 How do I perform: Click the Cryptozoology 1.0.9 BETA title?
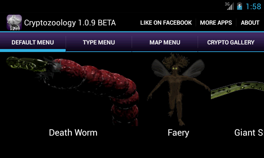[70, 23]
